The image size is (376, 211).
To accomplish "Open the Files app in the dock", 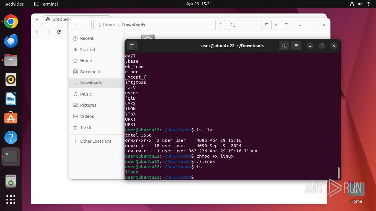I will click(x=11, y=60).
